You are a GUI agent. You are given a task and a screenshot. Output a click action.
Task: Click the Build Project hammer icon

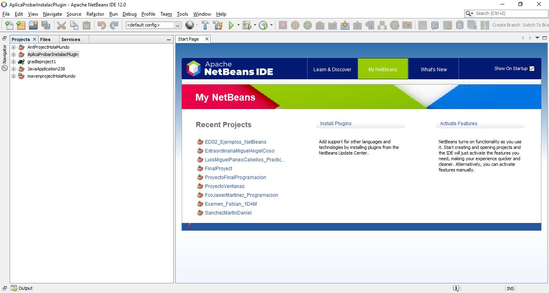point(205,25)
